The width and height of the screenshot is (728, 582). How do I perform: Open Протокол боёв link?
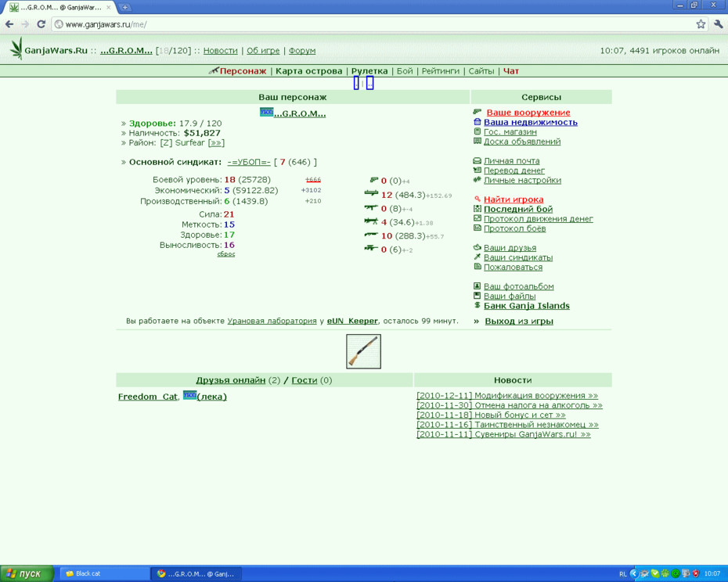click(x=514, y=228)
